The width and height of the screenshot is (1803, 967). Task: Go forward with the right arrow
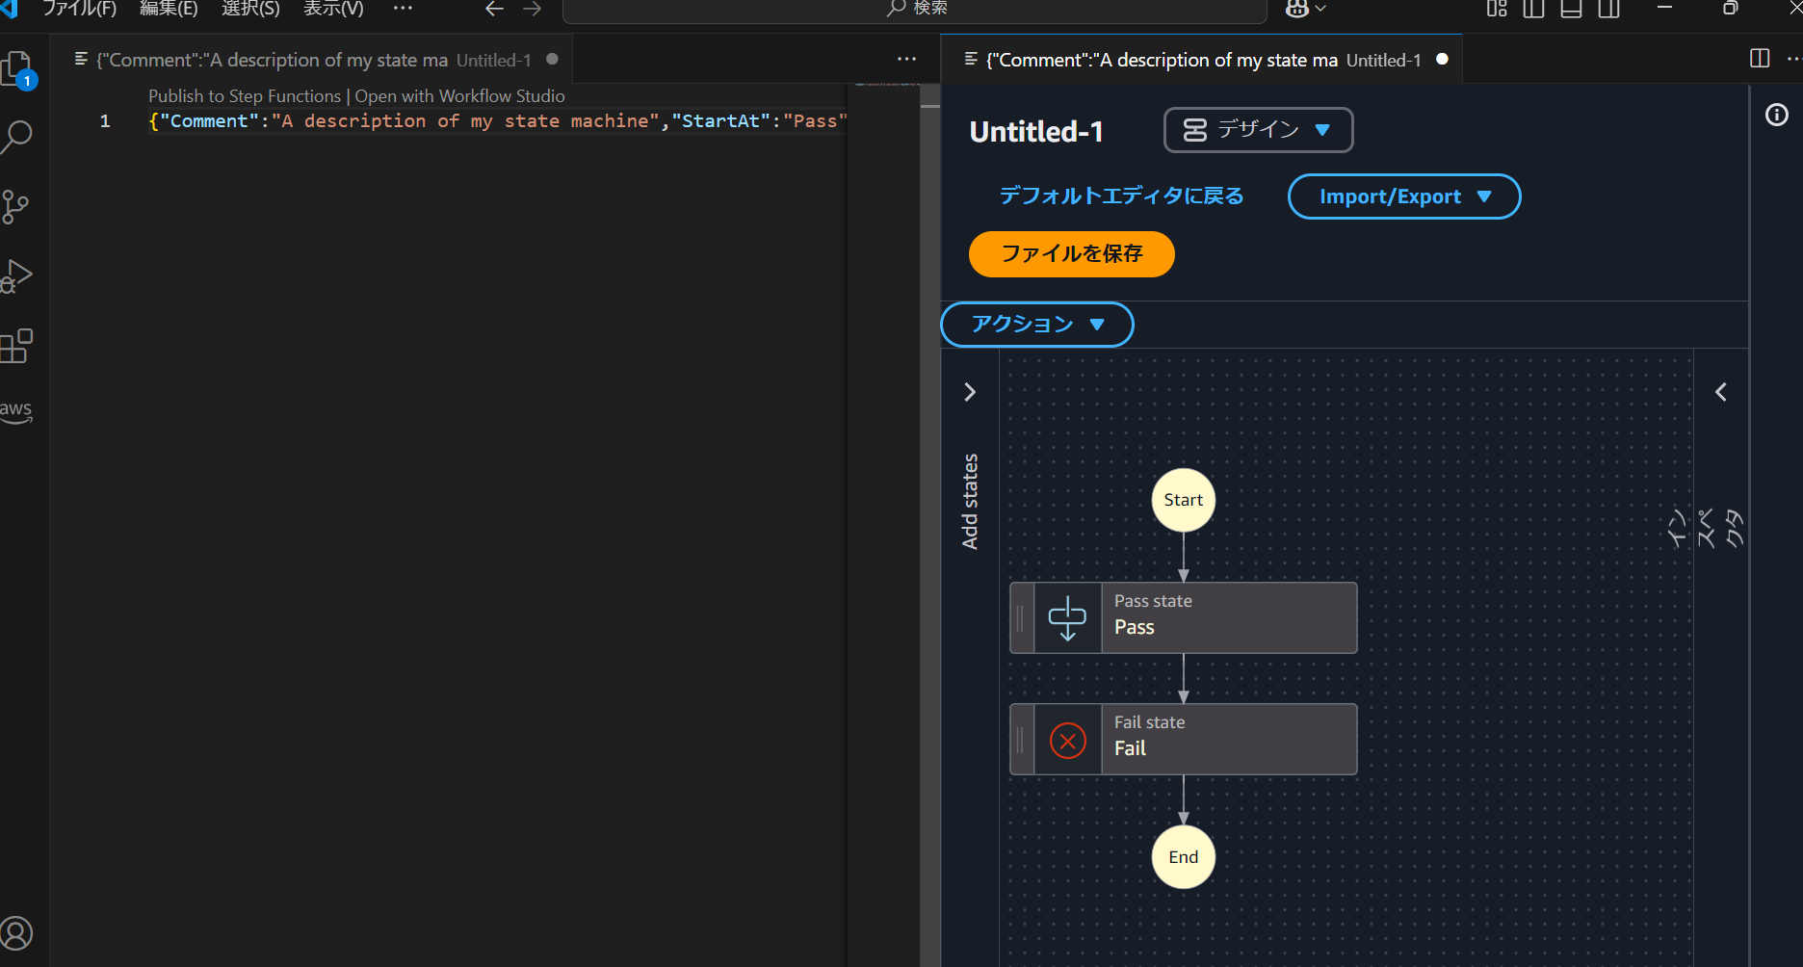pos(532,9)
